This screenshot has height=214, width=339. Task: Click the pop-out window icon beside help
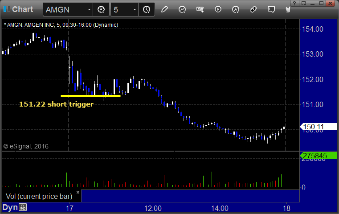(303, 4)
